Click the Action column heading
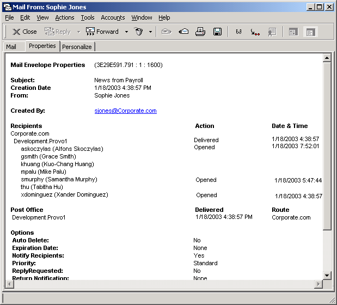This screenshot has width=337, height=305. coord(205,126)
